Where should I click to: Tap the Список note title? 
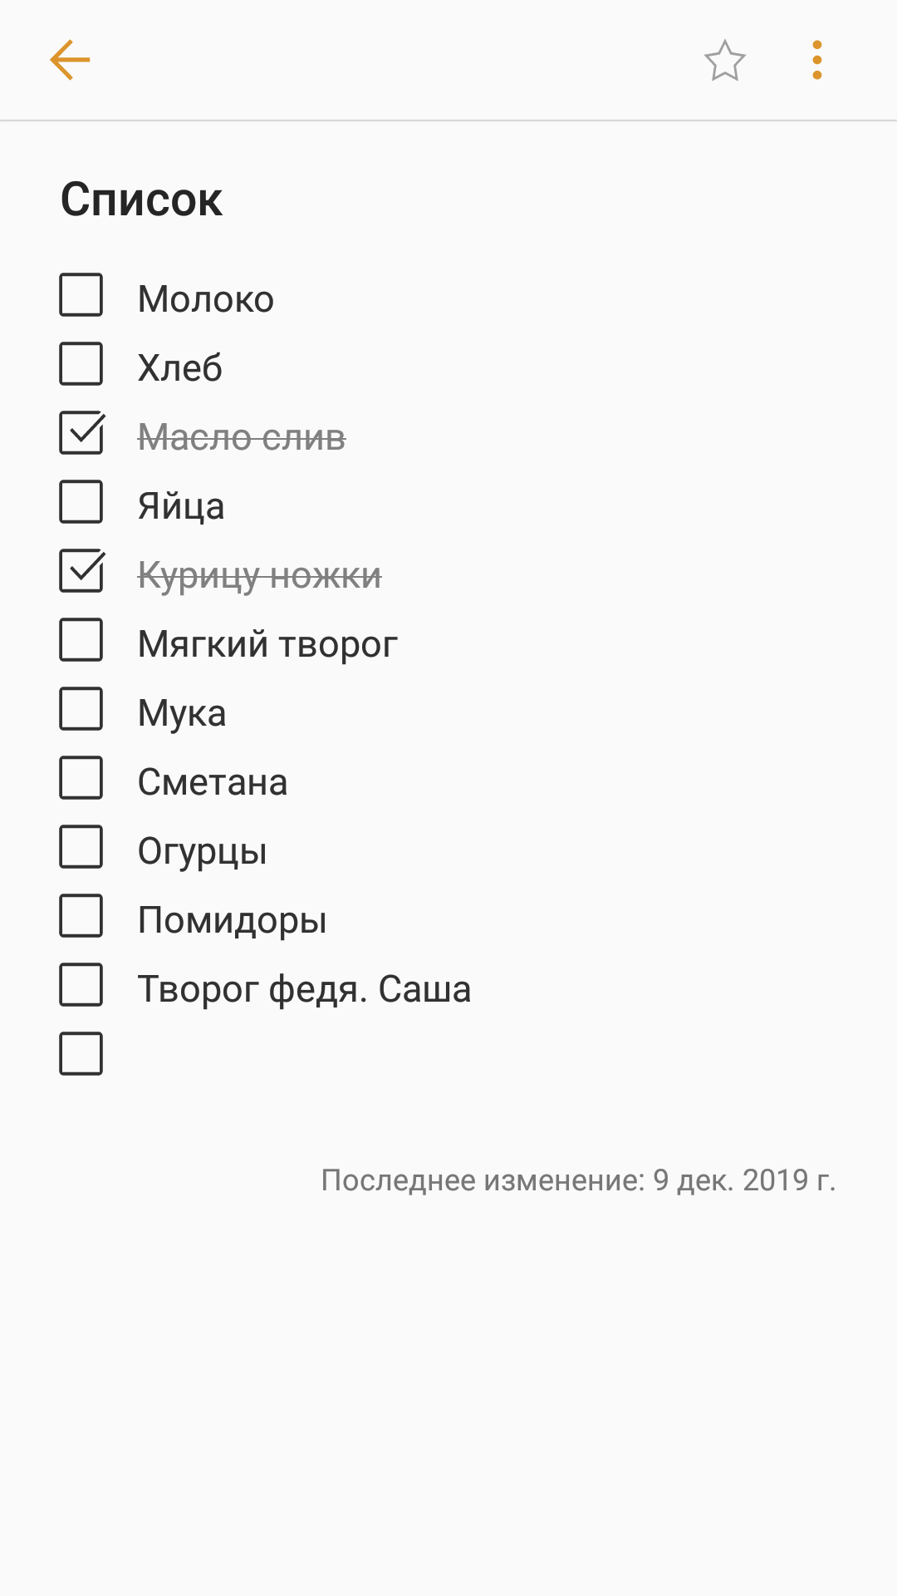pyautogui.click(x=141, y=199)
